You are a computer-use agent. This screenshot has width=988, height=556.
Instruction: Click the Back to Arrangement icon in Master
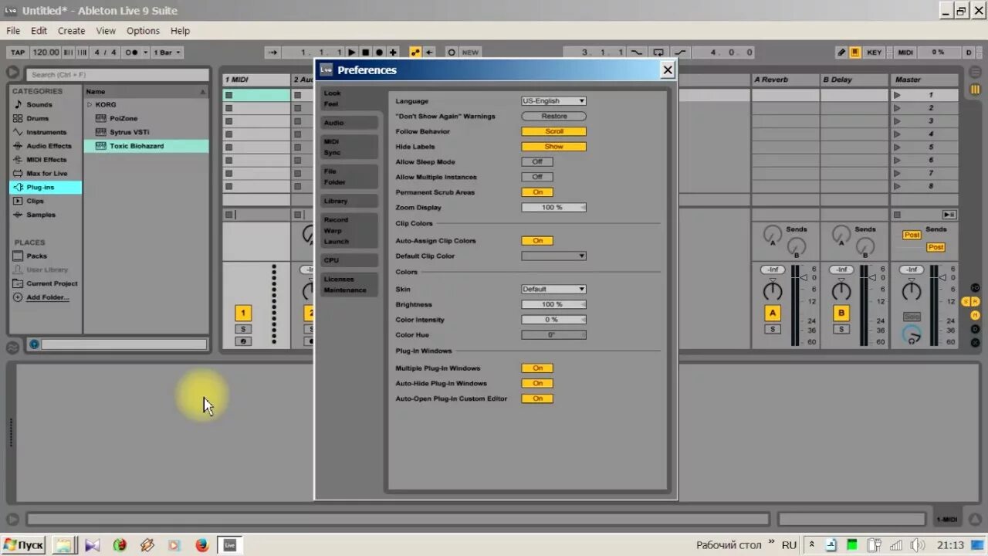[x=949, y=215]
